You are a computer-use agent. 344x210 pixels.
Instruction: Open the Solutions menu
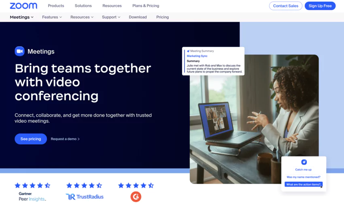(83, 6)
